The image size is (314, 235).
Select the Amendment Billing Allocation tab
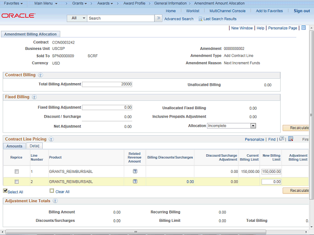coord(31,34)
